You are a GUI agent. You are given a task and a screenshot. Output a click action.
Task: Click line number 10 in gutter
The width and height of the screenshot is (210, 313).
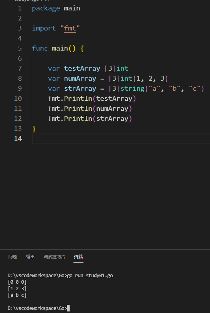[18, 99]
